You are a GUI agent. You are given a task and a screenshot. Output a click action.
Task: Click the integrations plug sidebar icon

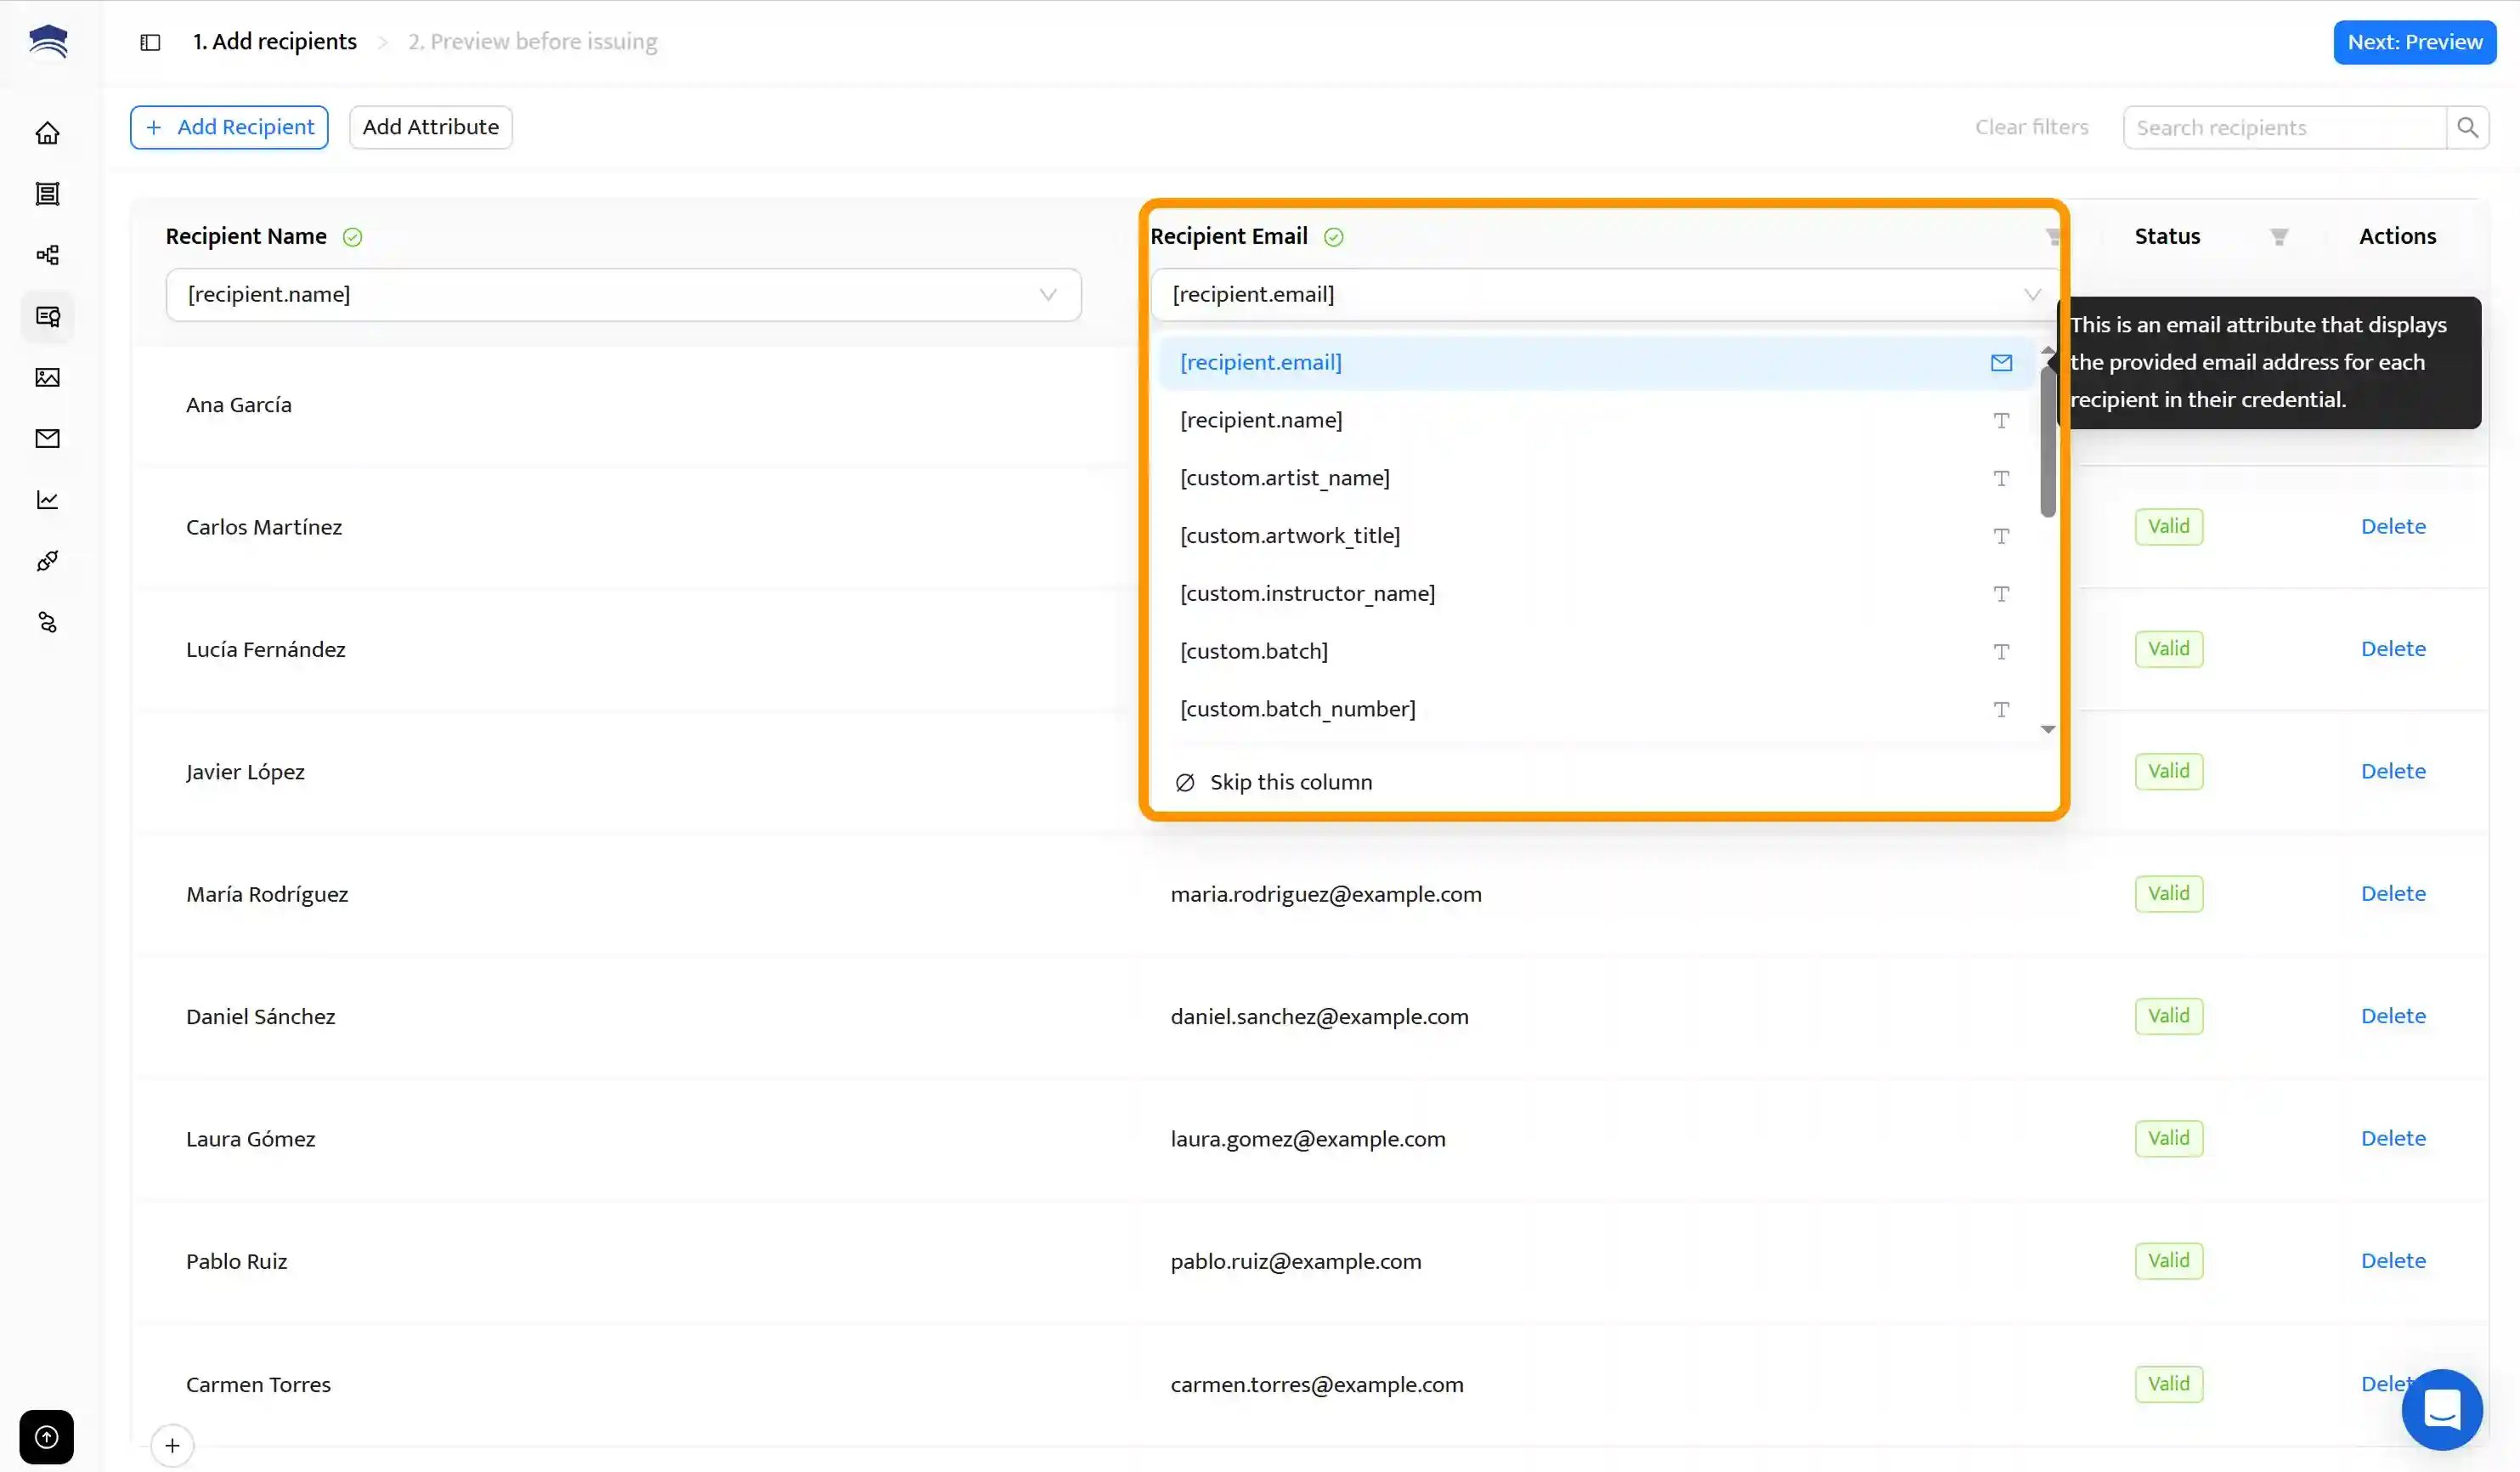pyautogui.click(x=47, y=561)
